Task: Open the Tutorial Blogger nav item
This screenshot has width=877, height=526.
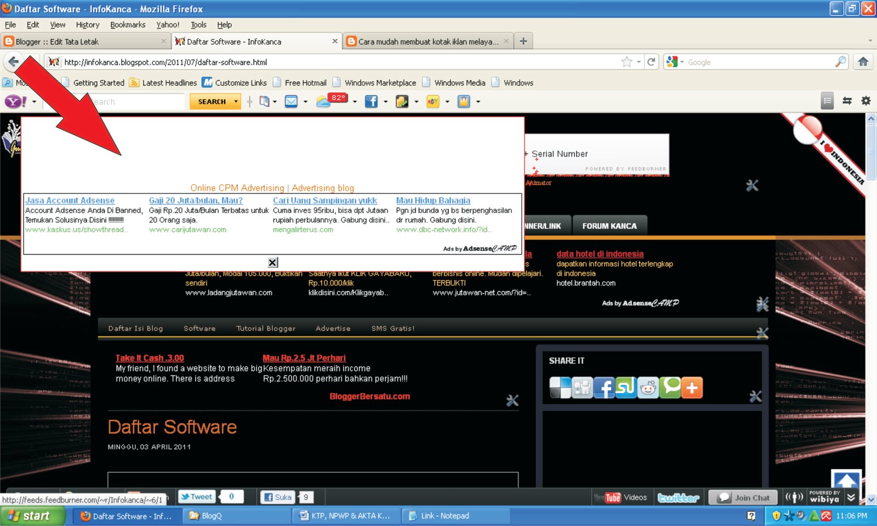Action: (266, 328)
